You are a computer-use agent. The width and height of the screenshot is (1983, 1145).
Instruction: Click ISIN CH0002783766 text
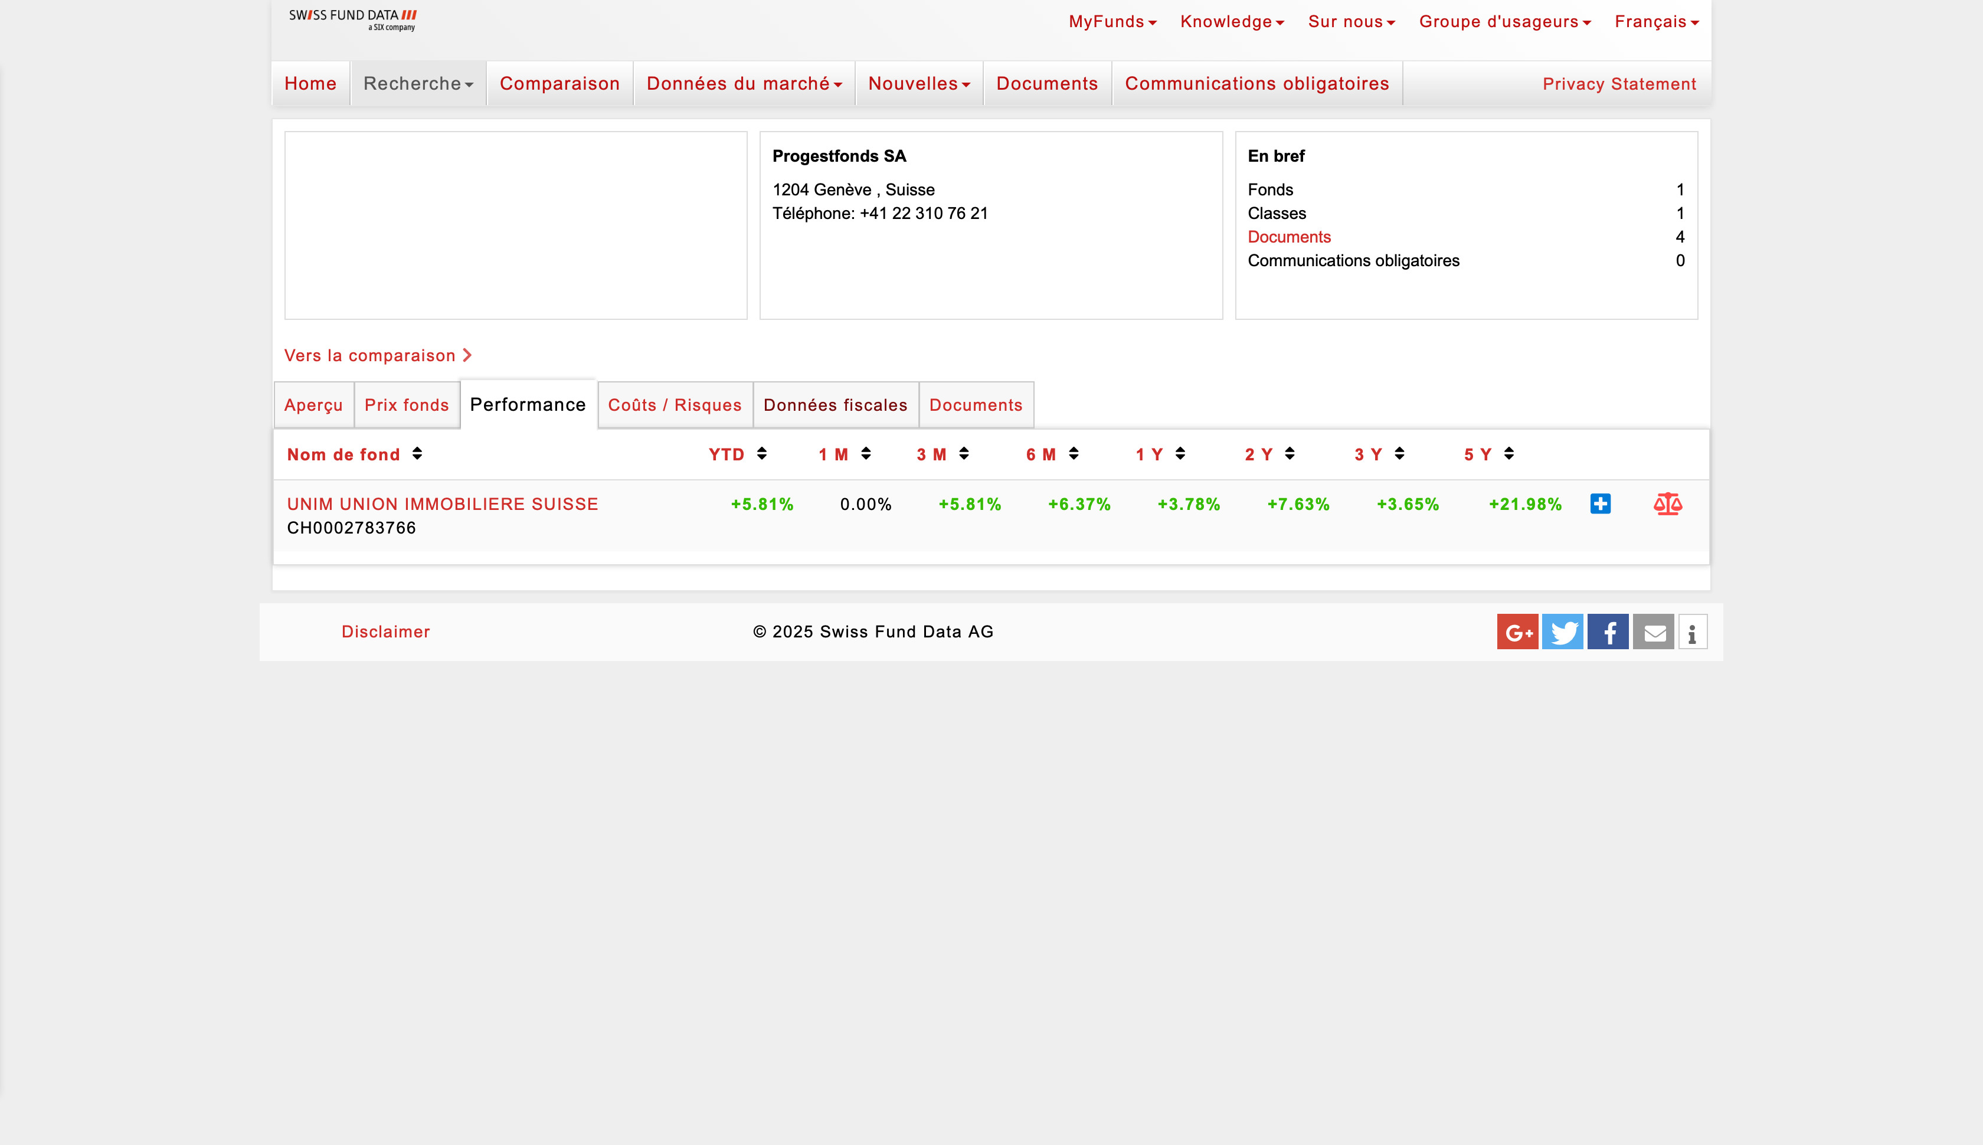pyautogui.click(x=352, y=528)
